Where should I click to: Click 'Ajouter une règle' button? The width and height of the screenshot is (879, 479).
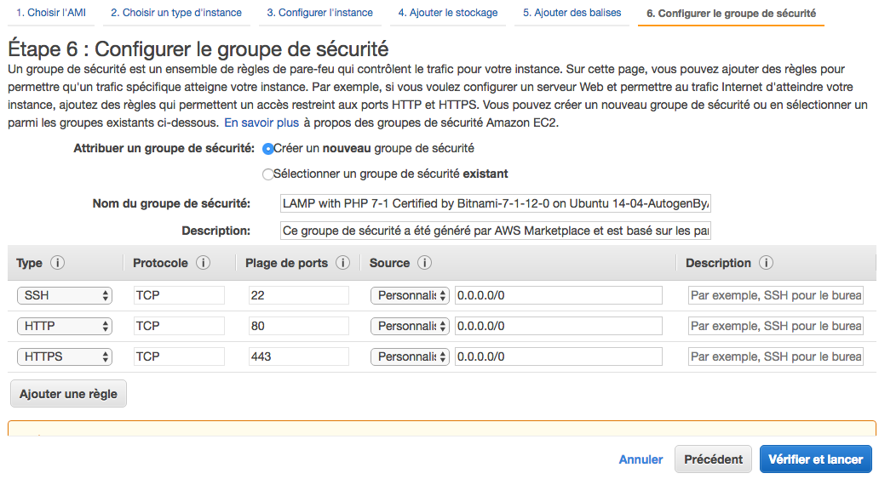68,395
